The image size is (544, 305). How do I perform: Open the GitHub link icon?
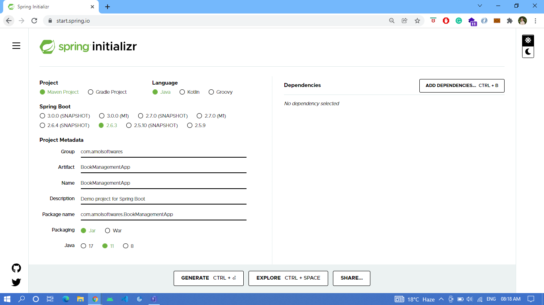coord(16,268)
